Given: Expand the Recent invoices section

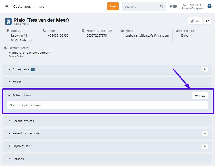Looking at the screenshot, I should [23, 121].
